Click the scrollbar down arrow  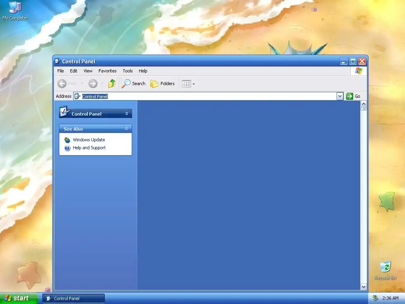tap(364, 287)
